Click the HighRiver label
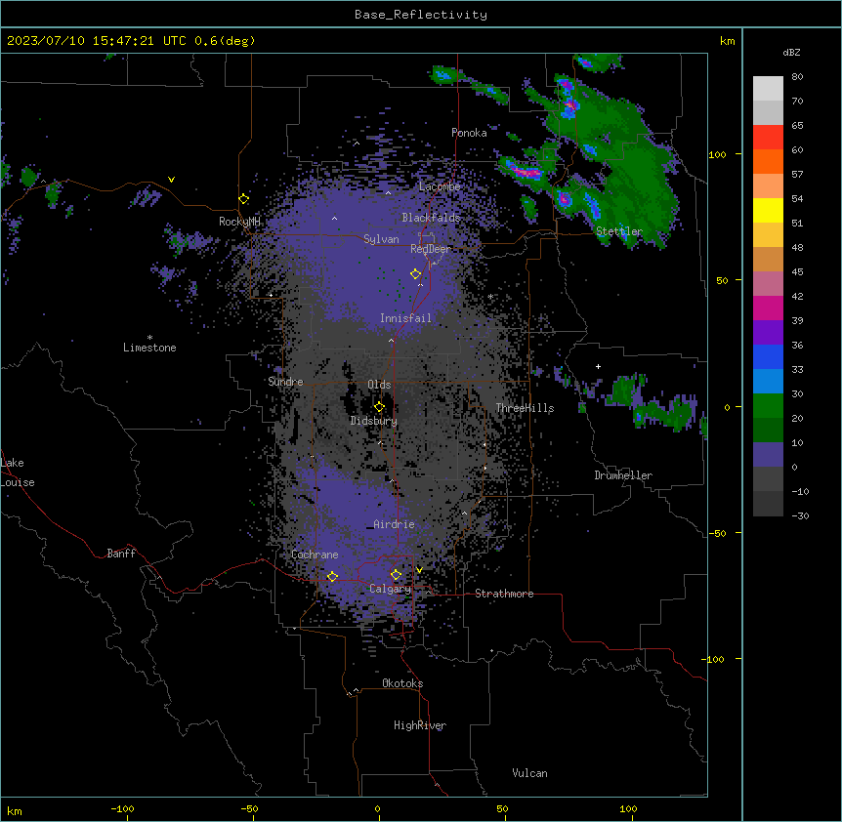This screenshot has height=822, width=842. coord(420,725)
